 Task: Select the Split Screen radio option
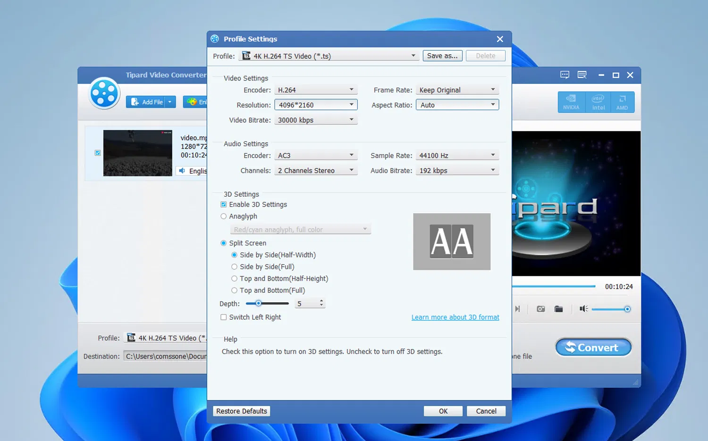(224, 243)
